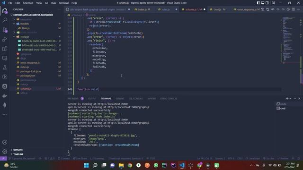
Task: Open the Docker whale view
Action: coord(5,95)
